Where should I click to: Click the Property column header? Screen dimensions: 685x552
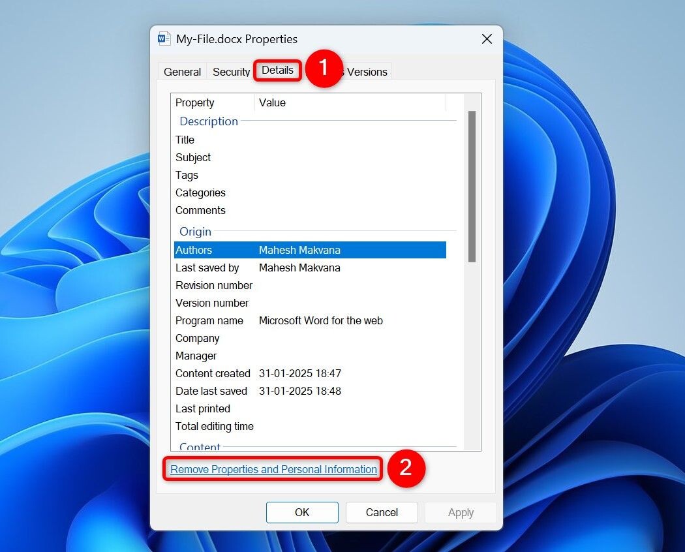coord(212,102)
